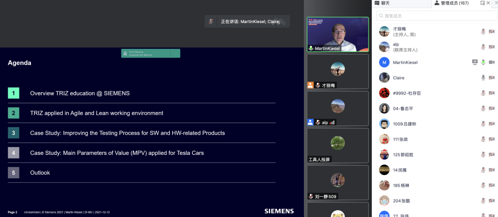498x217 pixels.
Task: Select 工具人投屏 video tile
Action: pyautogui.click(x=338, y=145)
